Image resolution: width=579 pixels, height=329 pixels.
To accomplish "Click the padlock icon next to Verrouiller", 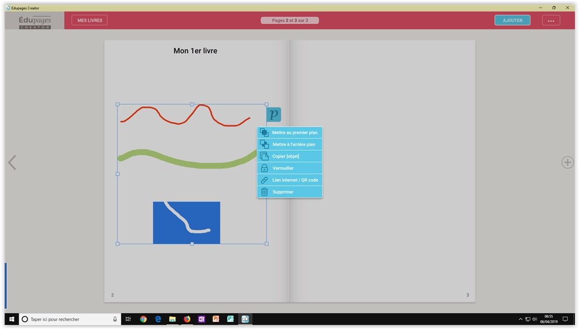I will [x=264, y=168].
